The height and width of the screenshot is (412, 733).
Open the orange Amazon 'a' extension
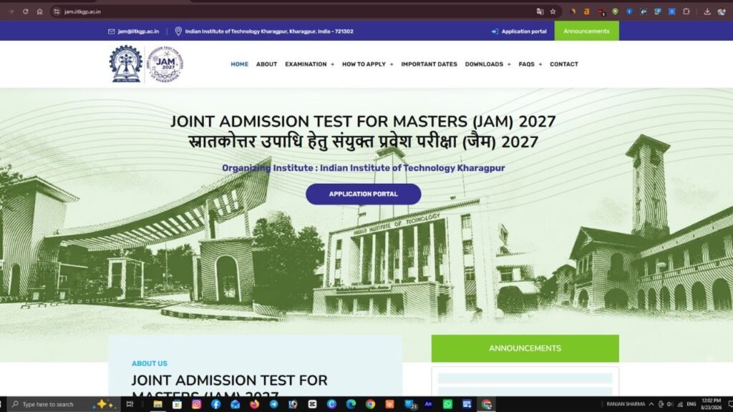(587, 11)
